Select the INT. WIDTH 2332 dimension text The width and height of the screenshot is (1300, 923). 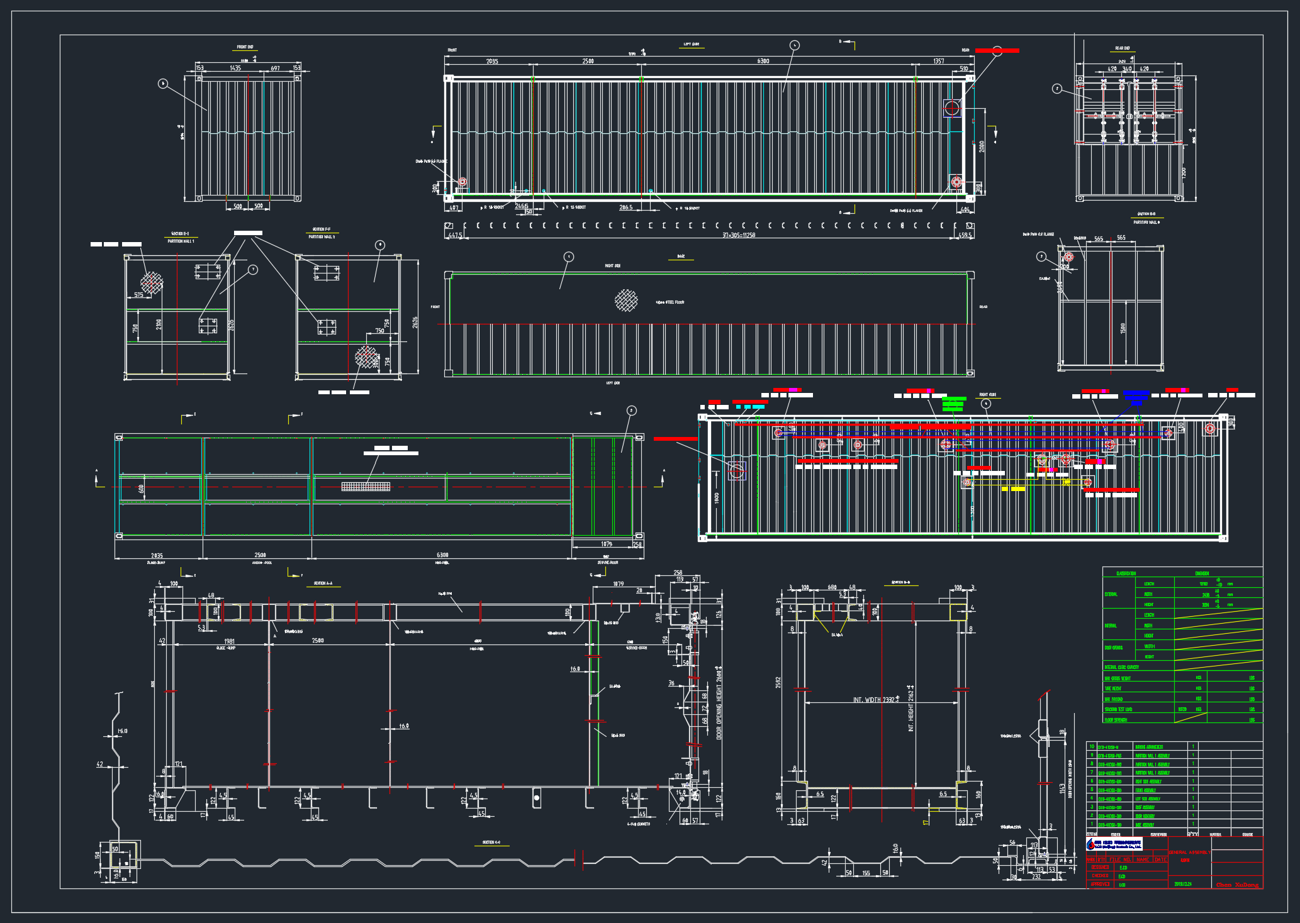(874, 700)
